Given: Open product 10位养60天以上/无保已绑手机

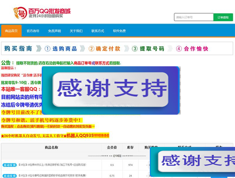Looking at the screenshot, I should (x=52, y=165).
